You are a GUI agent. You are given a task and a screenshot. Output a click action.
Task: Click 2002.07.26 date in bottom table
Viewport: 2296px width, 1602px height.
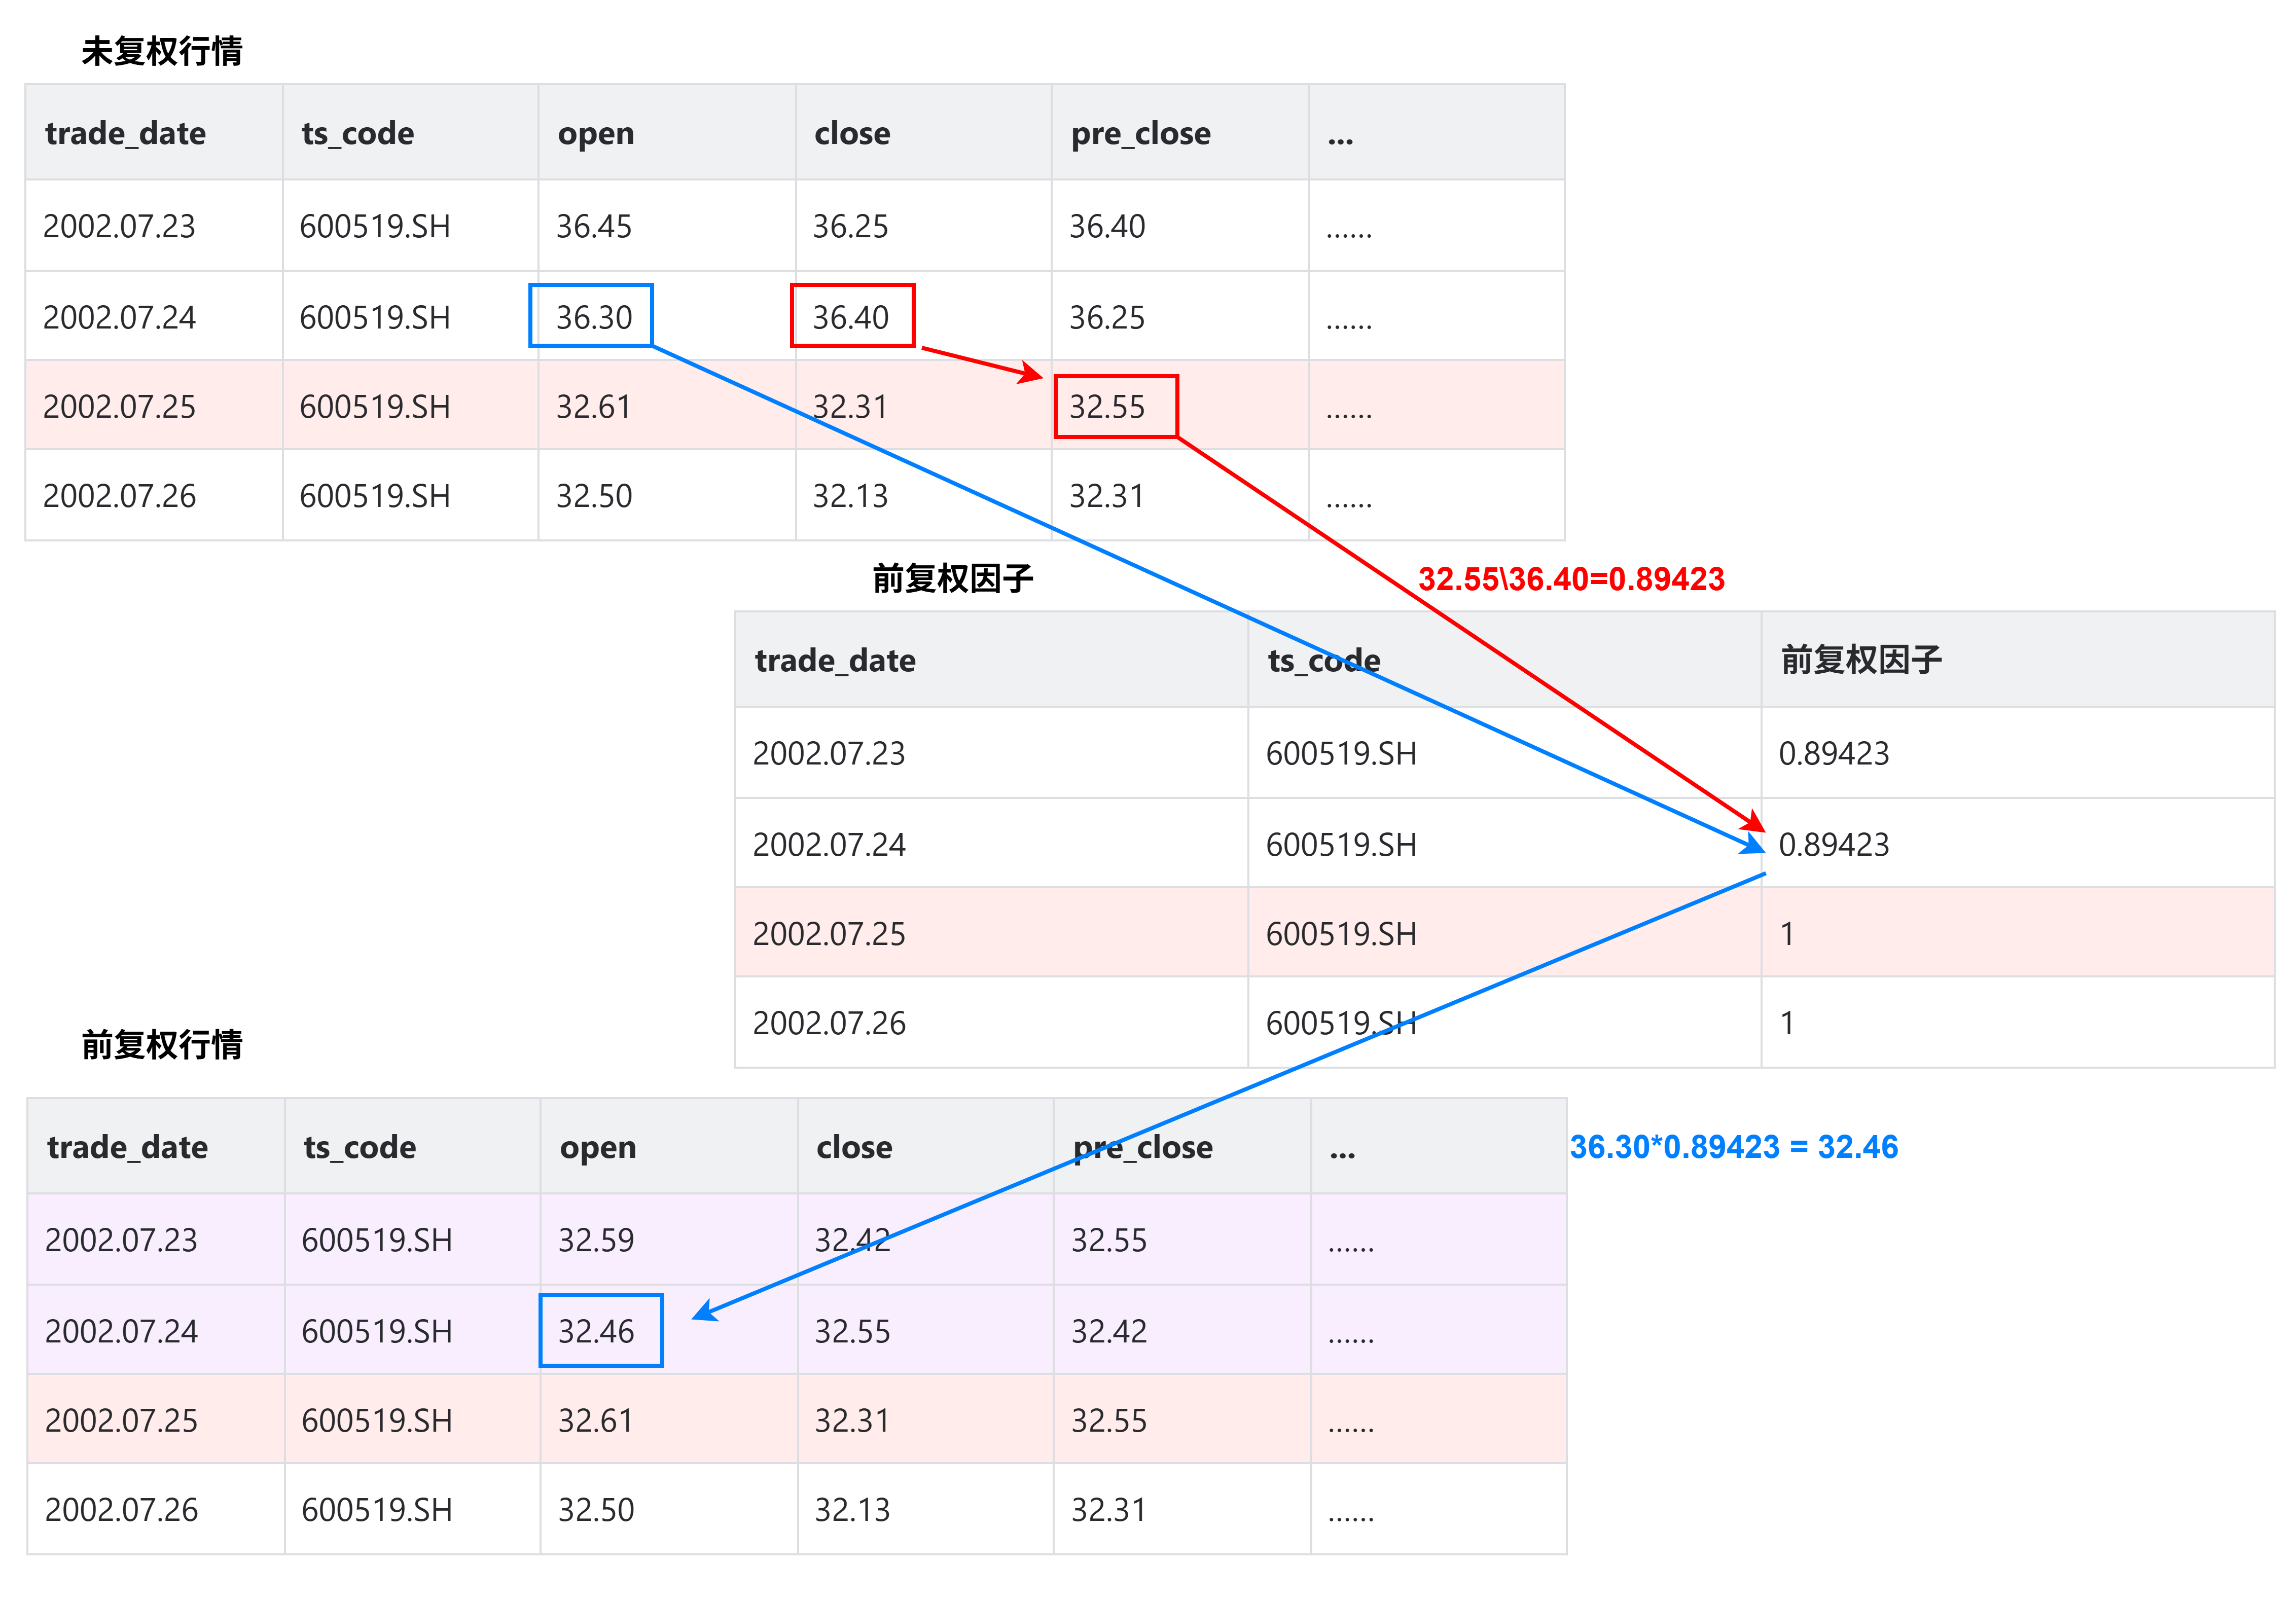[x=121, y=1510]
